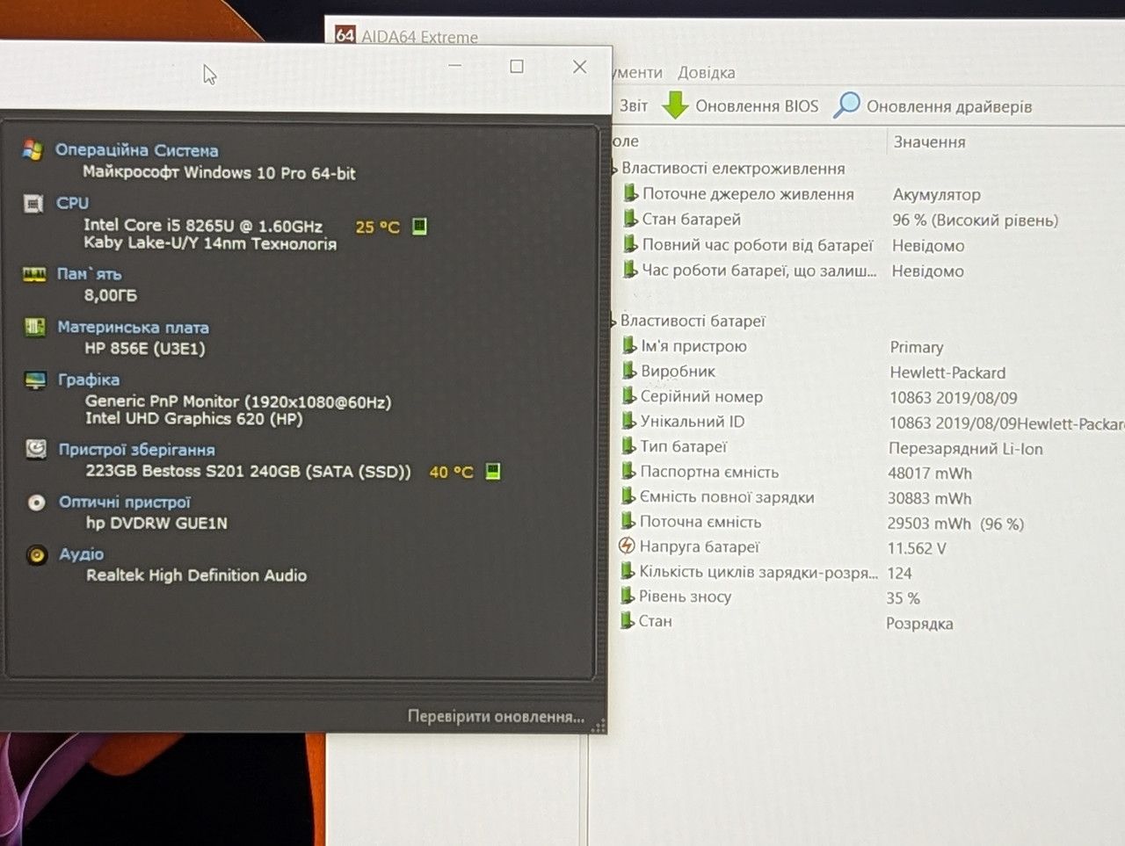The image size is (1125, 846).
Task: Open the Аудіо section heading
Action: click(82, 554)
